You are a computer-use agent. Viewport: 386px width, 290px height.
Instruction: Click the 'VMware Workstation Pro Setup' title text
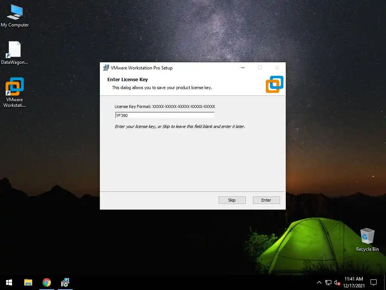tap(142, 68)
